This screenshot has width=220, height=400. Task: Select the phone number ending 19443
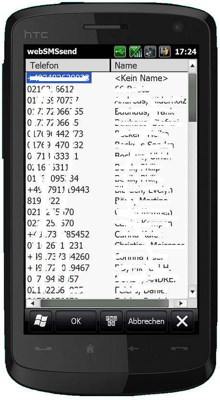pos(58,190)
